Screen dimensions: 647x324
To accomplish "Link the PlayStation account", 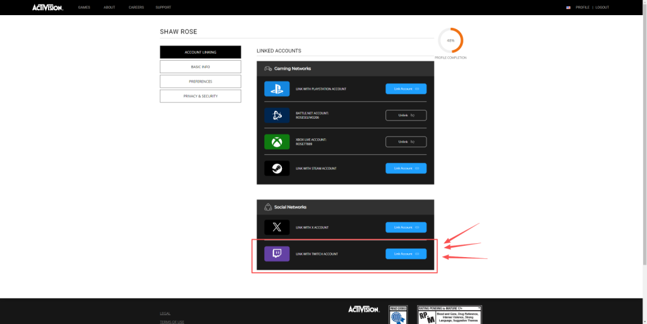I will (406, 89).
